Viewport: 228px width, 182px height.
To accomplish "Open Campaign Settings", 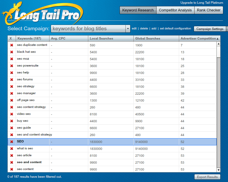I will (210, 29).
